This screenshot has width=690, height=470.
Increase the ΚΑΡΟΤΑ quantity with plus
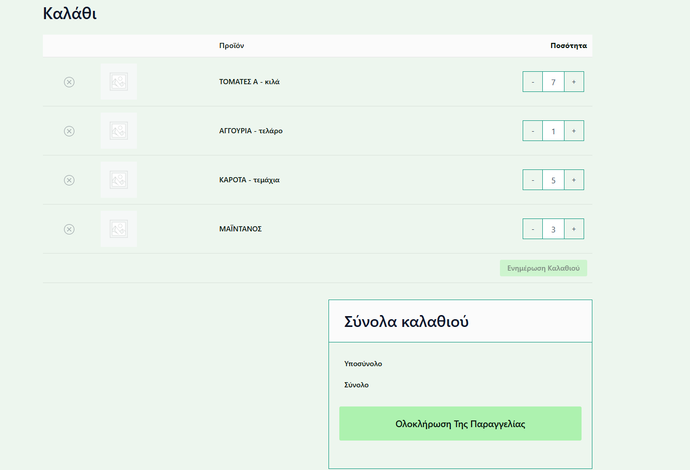(x=574, y=180)
